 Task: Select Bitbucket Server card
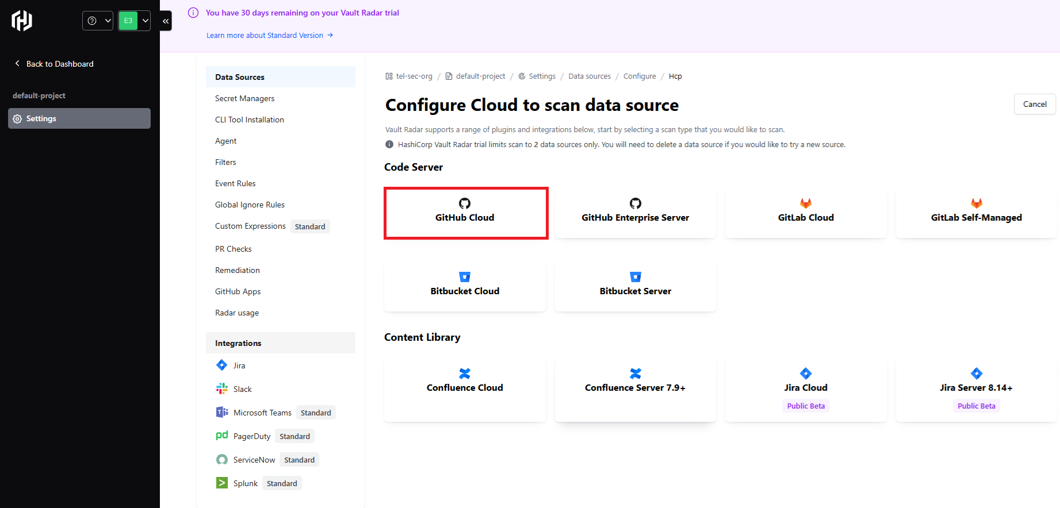636,285
